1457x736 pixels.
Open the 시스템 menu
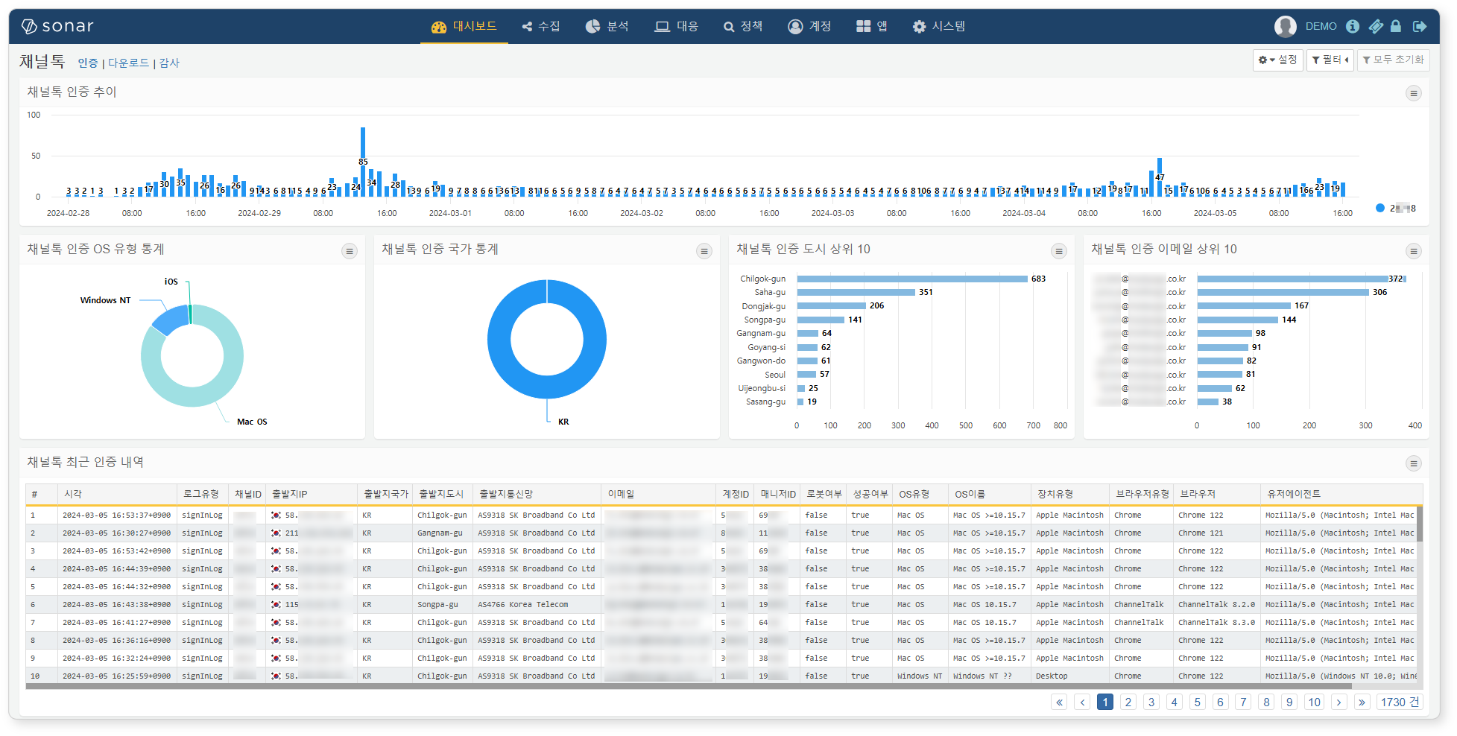[x=938, y=26]
